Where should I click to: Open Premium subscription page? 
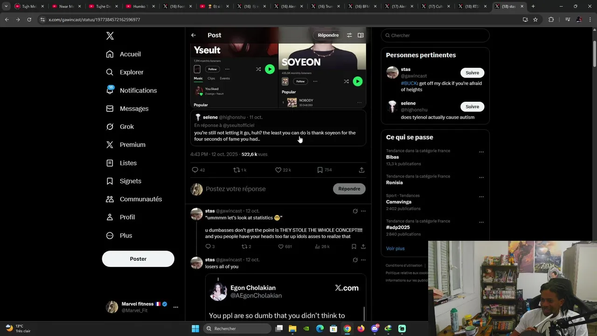pos(126,145)
